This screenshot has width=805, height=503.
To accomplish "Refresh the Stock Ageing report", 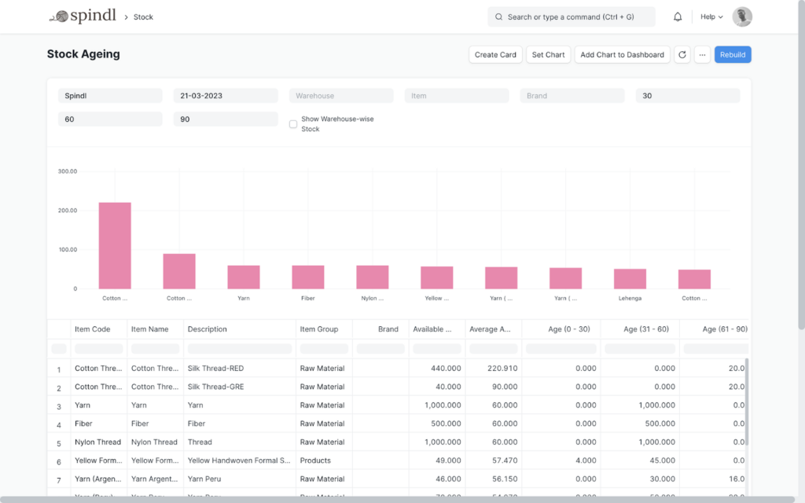I will pyautogui.click(x=682, y=54).
